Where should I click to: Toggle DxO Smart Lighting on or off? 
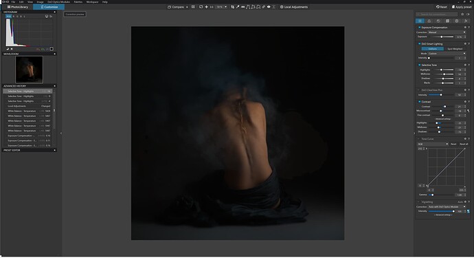[x=419, y=44]
